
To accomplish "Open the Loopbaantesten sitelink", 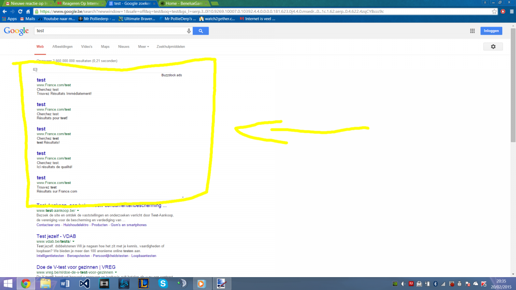I will (144, 256).
